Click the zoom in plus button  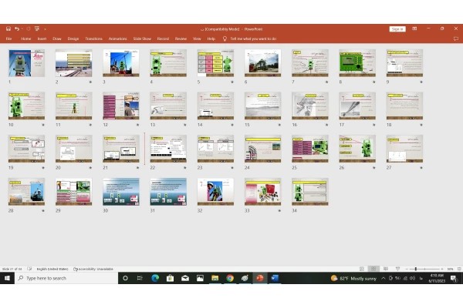pyautogui.click(x=442, y=269)
